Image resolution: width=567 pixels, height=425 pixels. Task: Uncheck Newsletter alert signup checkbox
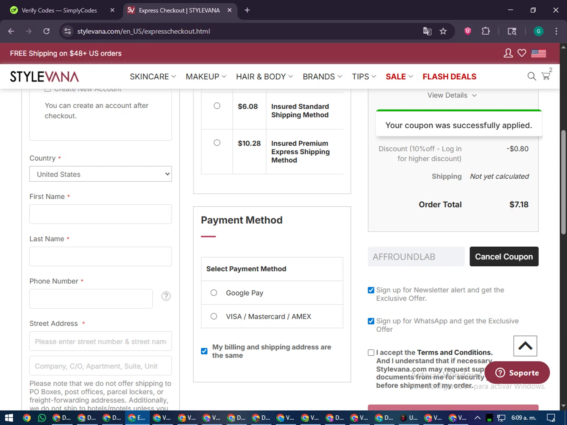pyautogui.click(x=371, y=290)
